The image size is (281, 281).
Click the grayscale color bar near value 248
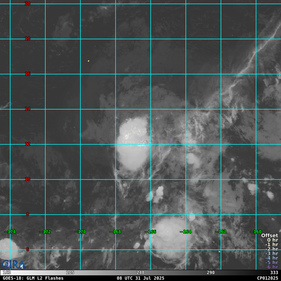[x=140, y=273]
